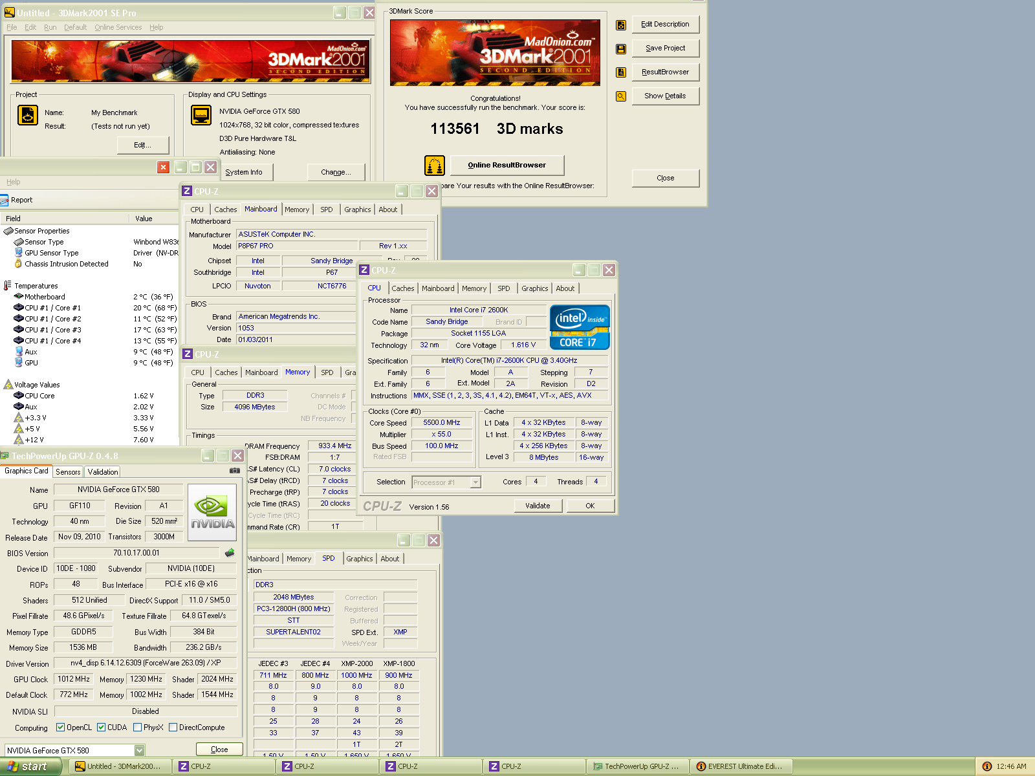This screenshot has width=1035, height=776.
Task: Open the Validation tab in GPU-Z
Action: (103, 472)
